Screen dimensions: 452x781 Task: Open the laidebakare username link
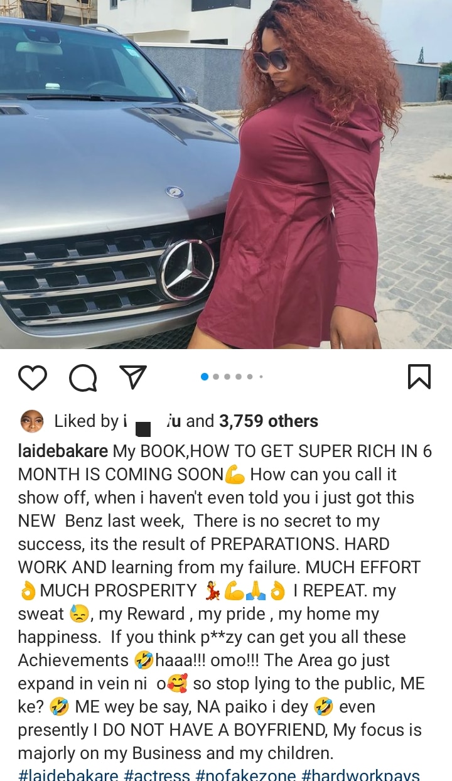[x=63, y=451]
